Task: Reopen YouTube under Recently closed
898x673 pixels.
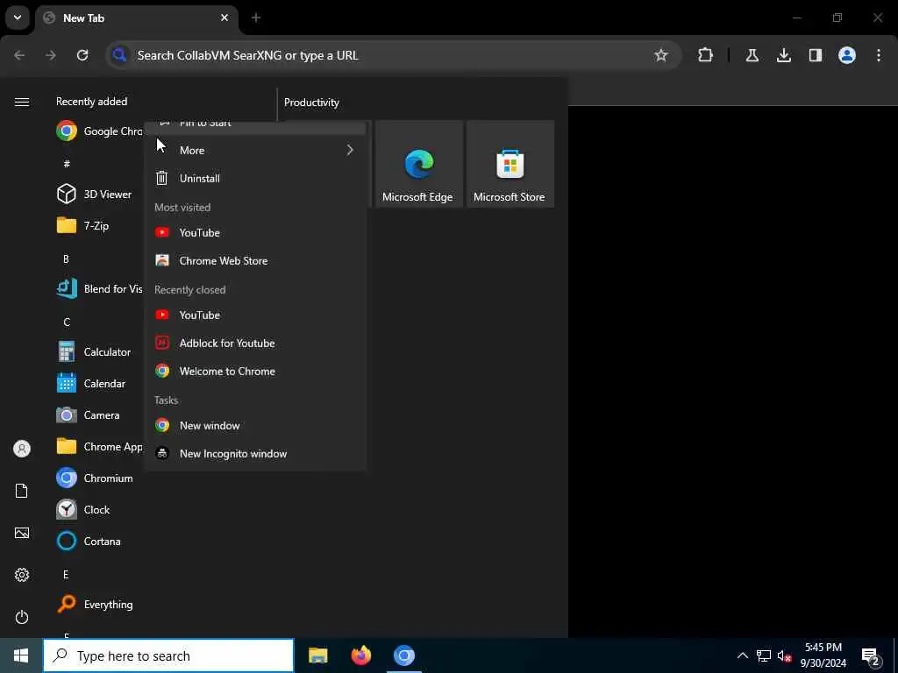Action: [x=255, y=315]
